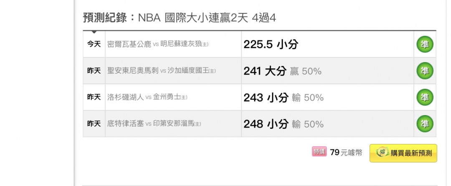
Task: Open 聖安東尼奧馬刺 vs 沙加緬度國王 matchup
Action: click(x=161, y=70)
